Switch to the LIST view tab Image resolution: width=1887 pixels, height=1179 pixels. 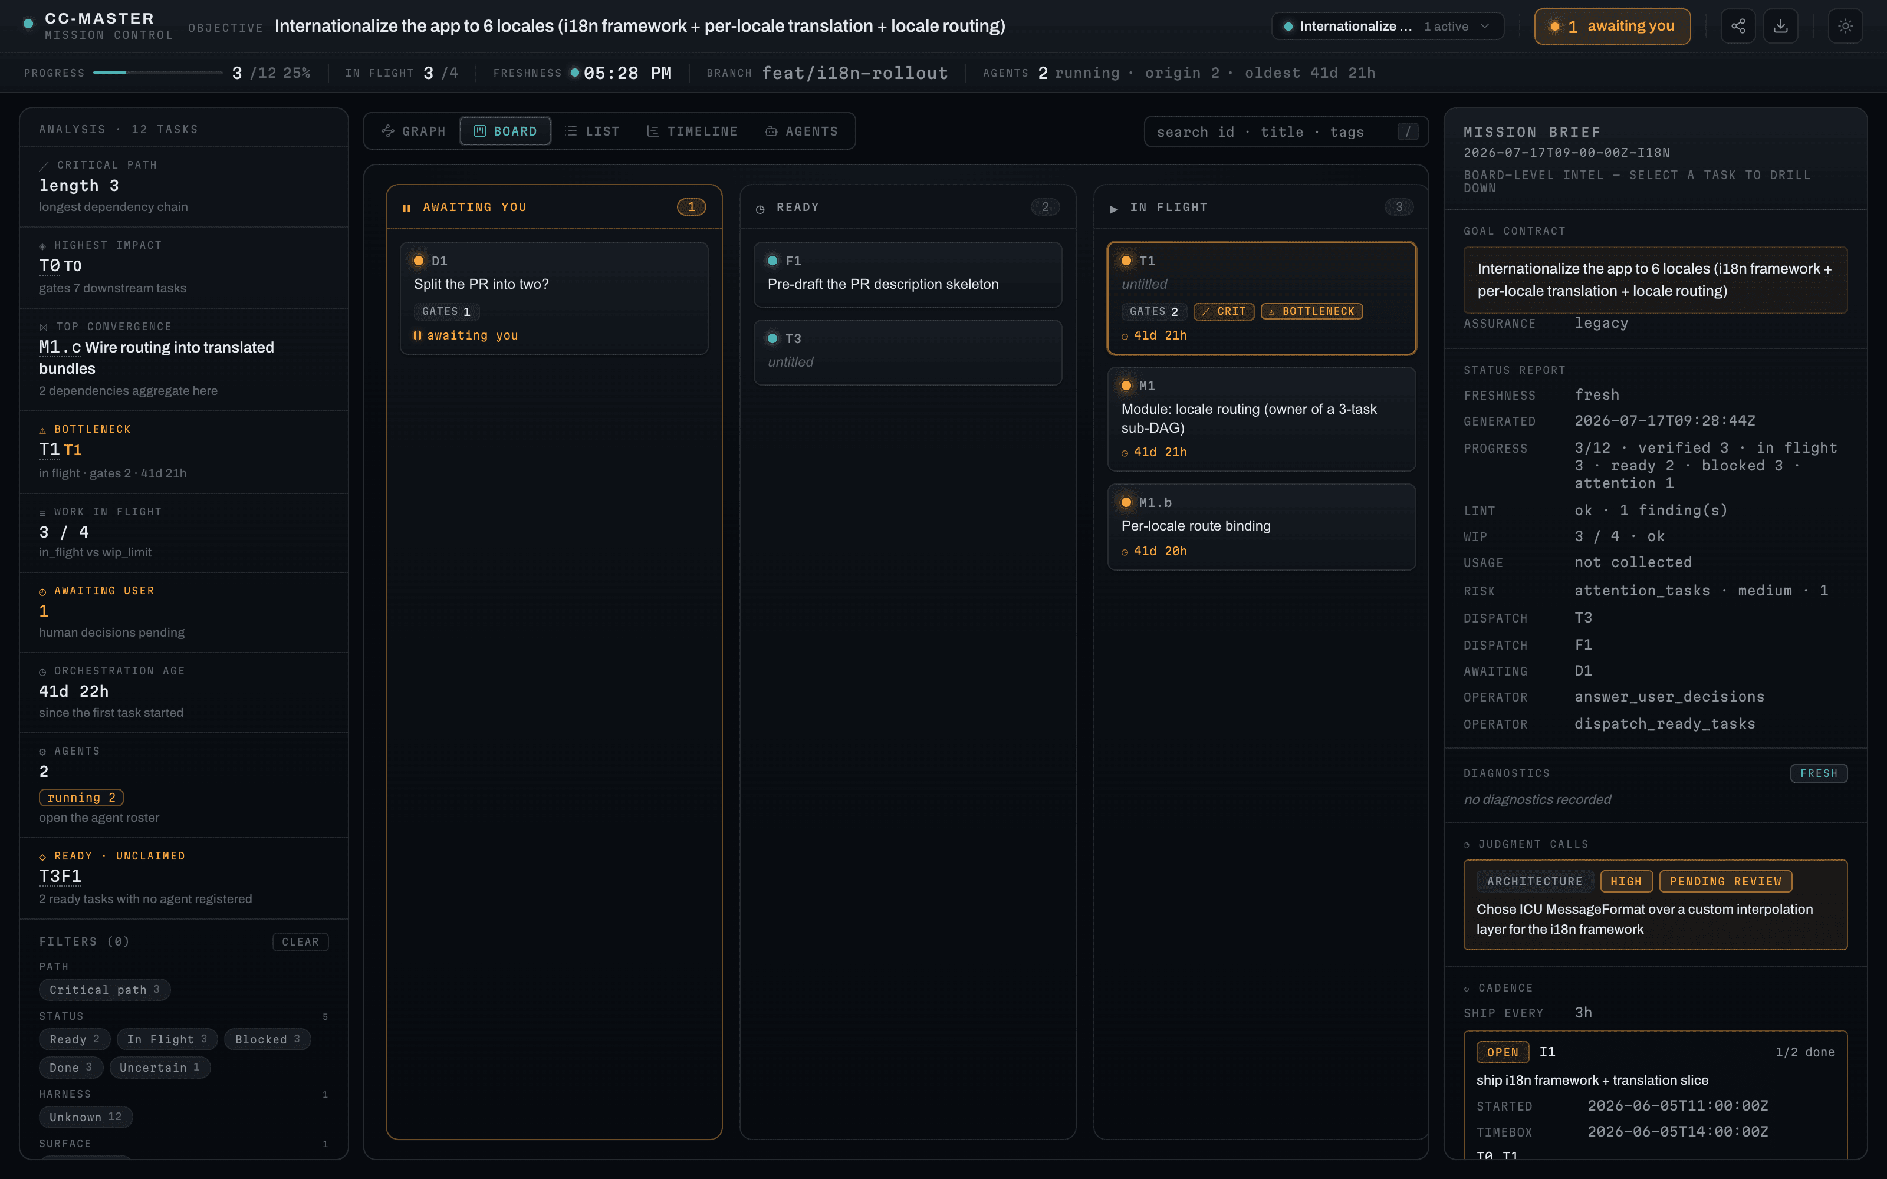tap(592, 131)
